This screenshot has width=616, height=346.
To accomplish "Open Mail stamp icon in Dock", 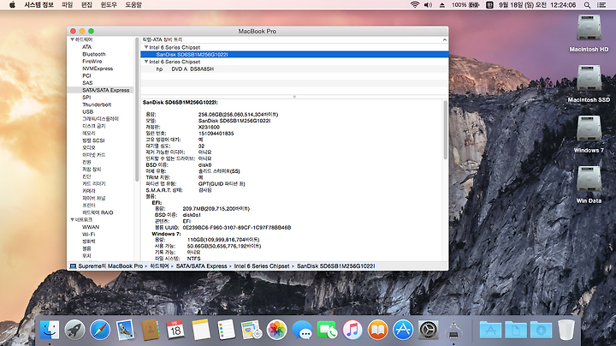I will click(125, 330).
